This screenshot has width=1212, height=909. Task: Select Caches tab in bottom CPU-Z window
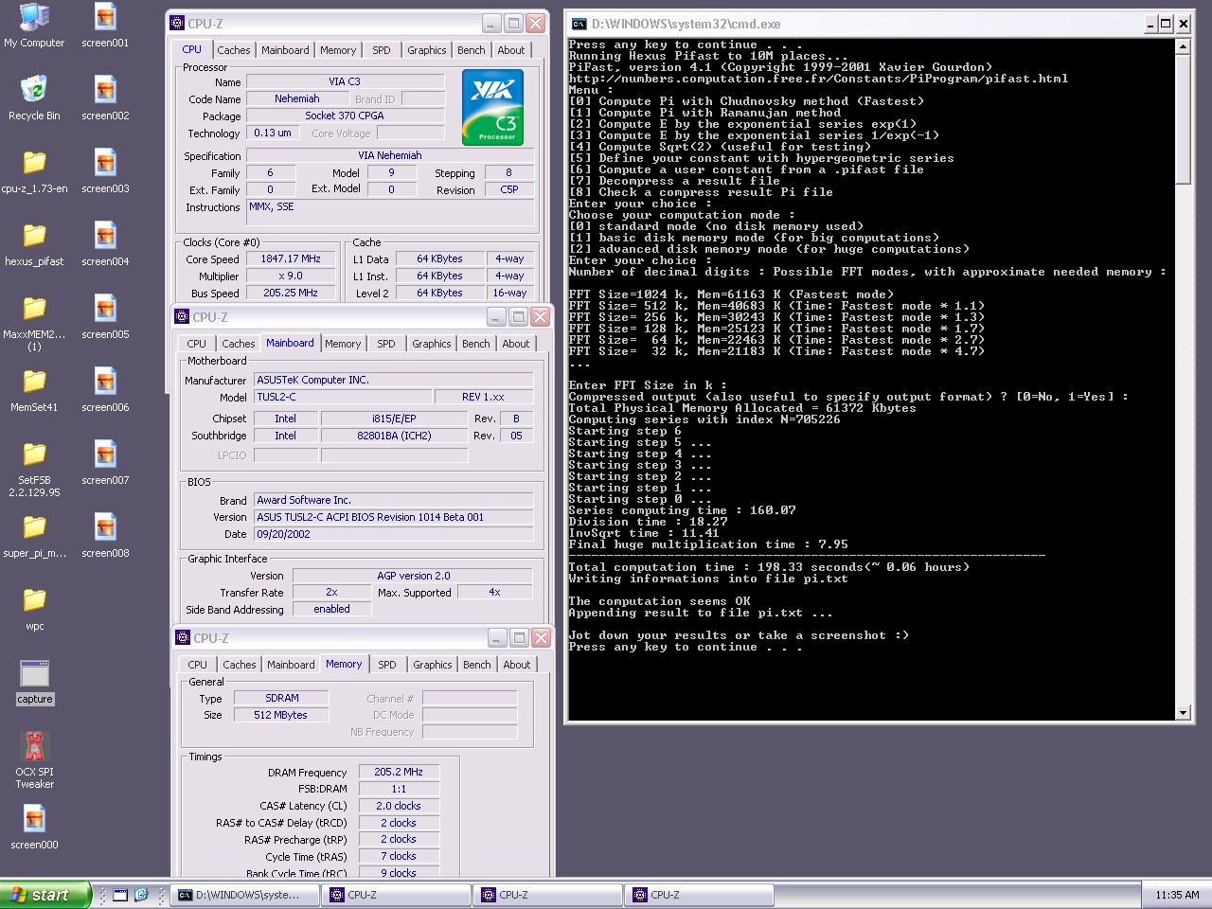[x=240, y=665]
